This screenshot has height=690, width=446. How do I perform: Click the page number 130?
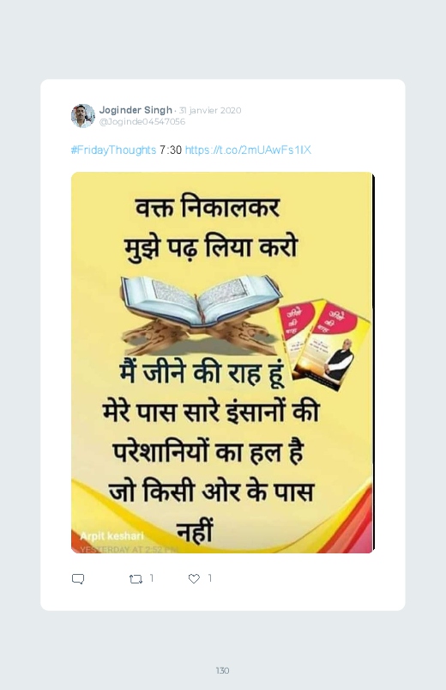pyautogui.click(x=222, y=670)
